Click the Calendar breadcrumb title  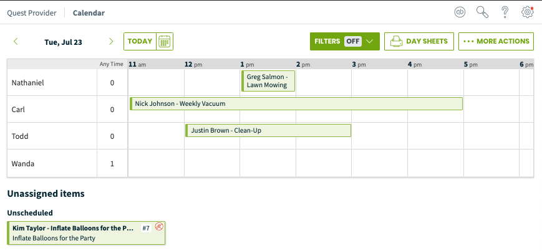tap(89, 13)
